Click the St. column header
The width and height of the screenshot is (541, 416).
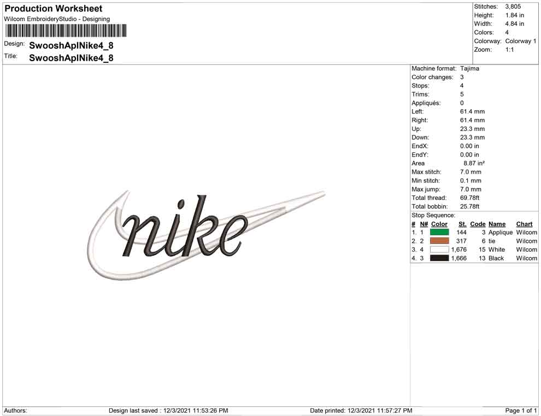462,224
